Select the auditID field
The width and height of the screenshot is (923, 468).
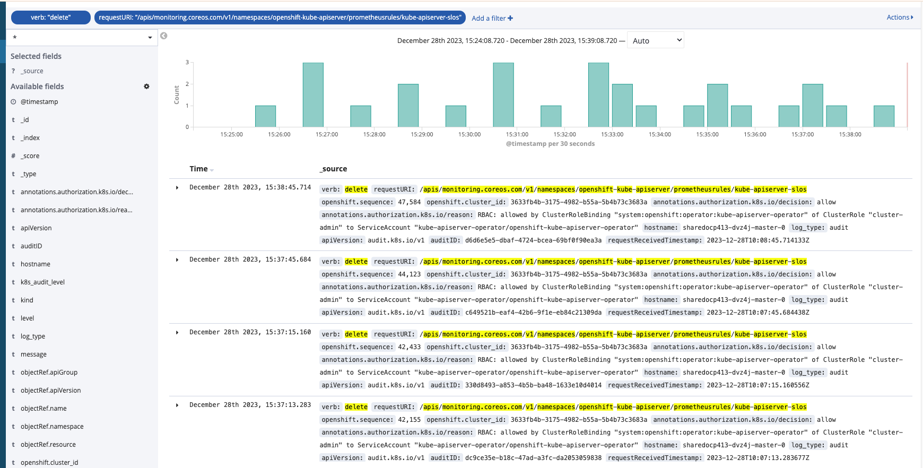[31, 246]
